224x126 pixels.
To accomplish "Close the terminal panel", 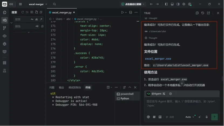I will pos(135,87).
